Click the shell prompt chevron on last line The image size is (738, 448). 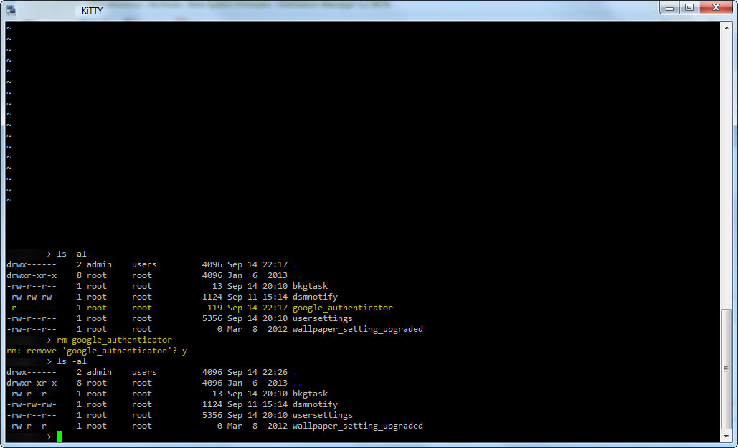pos(49,436)
